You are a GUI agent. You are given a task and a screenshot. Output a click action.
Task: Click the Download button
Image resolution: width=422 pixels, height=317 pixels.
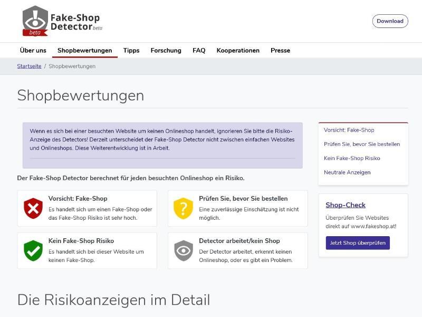click(390, 21)
